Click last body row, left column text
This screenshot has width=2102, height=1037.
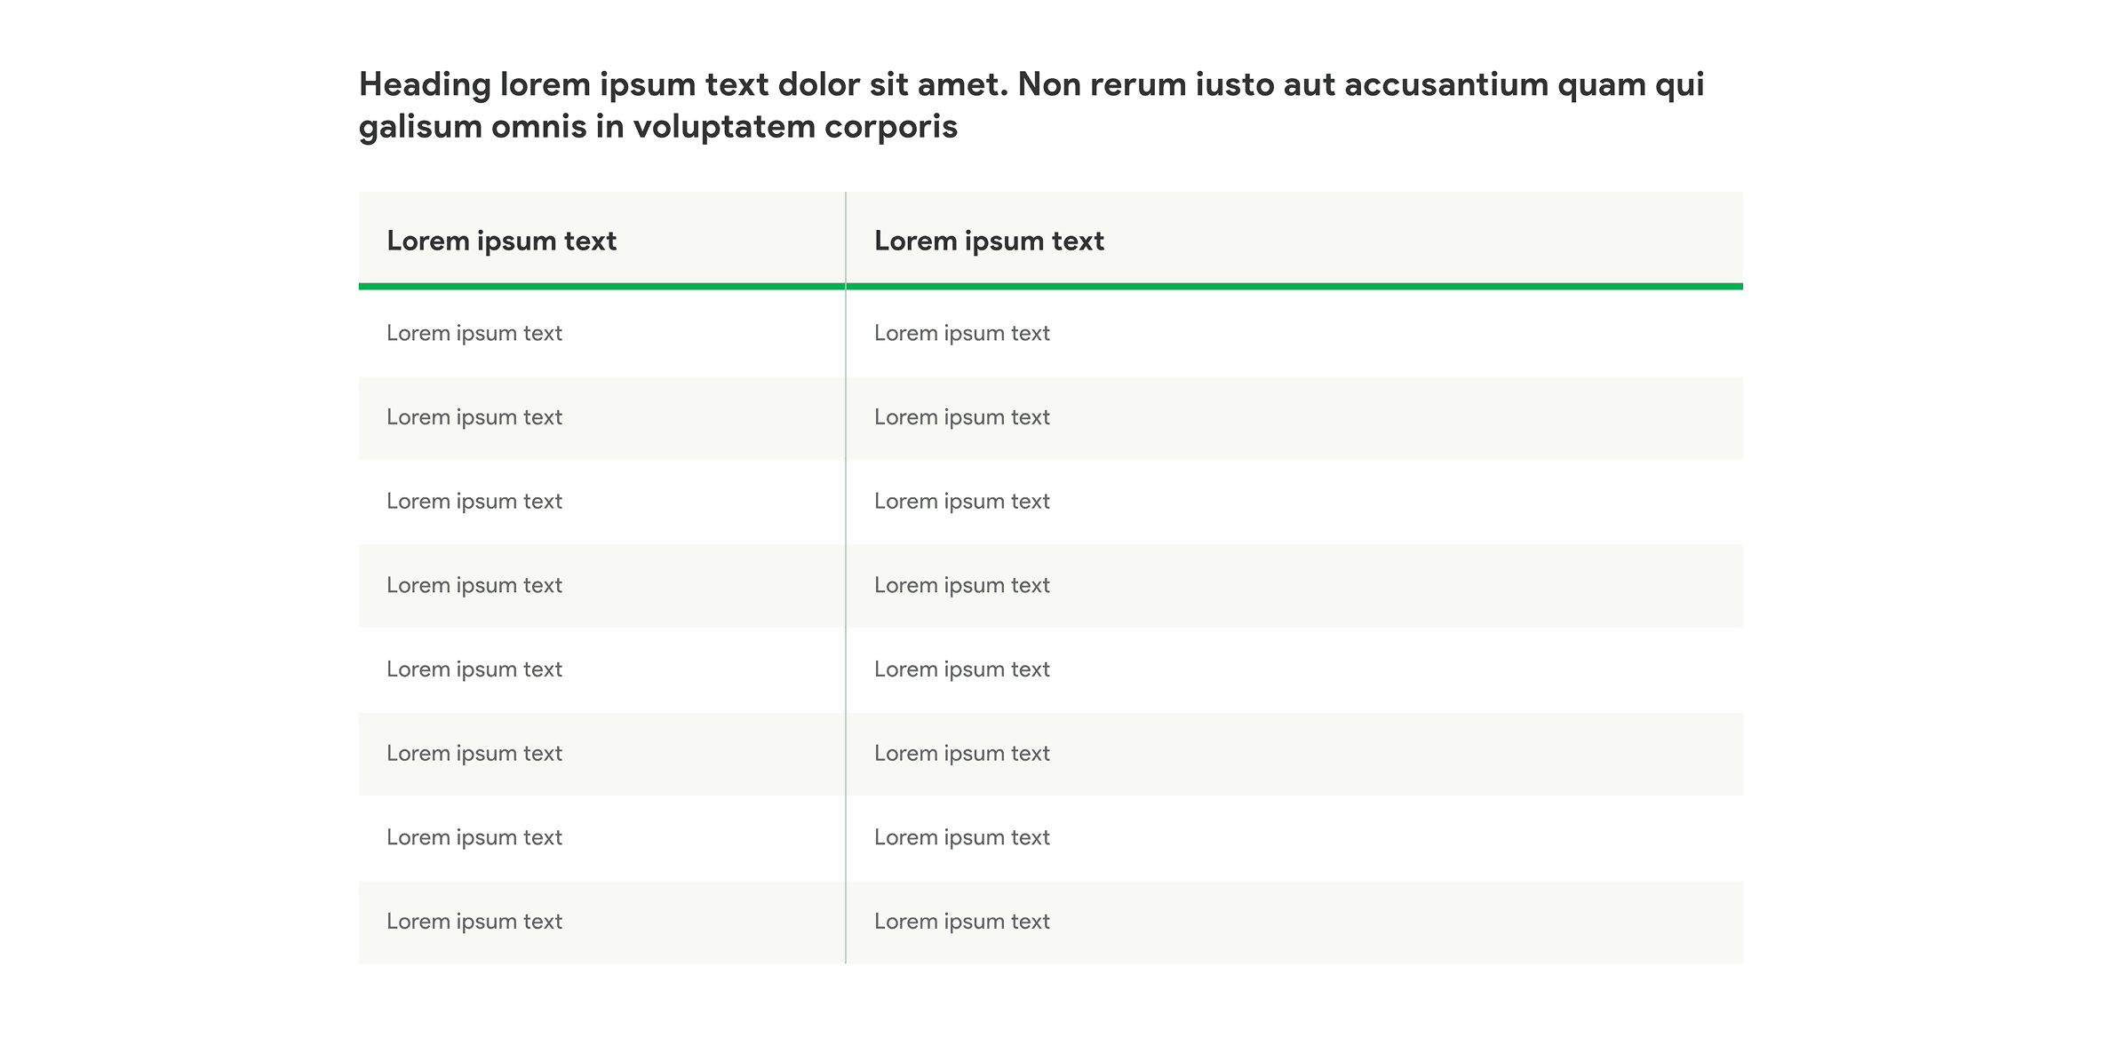click(x=474, y=922)
